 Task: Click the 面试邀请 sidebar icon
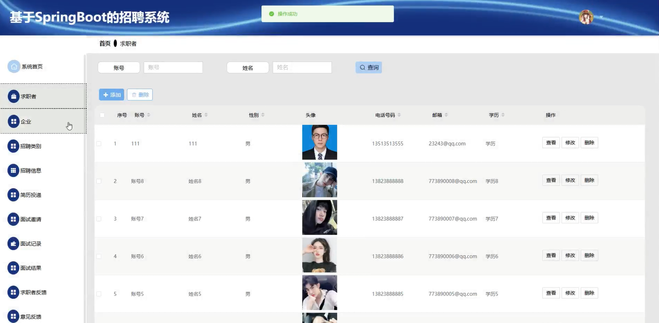pos(13,219)
